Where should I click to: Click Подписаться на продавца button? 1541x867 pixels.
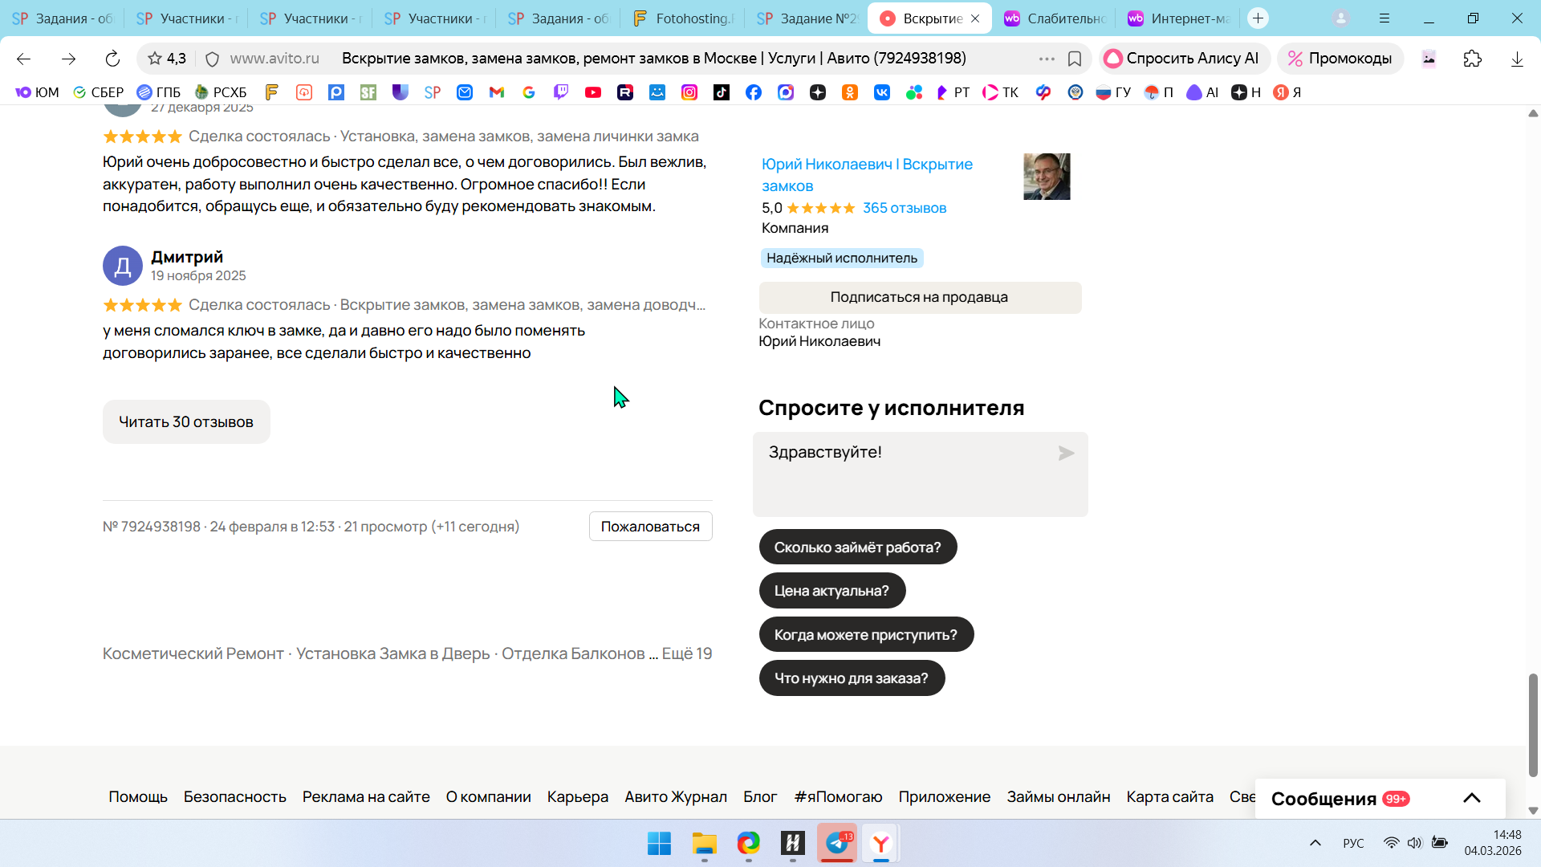click(920, 297)
